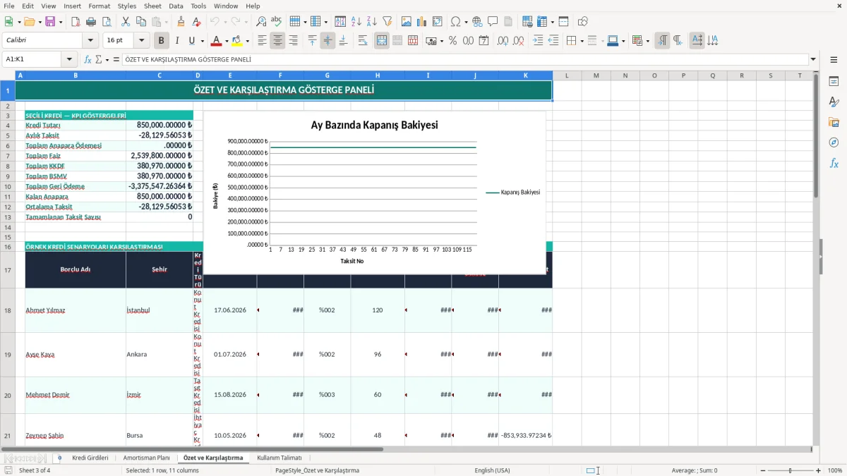
Task: Open the sidebar Navigator panel
Action: [x=834, y=142]
